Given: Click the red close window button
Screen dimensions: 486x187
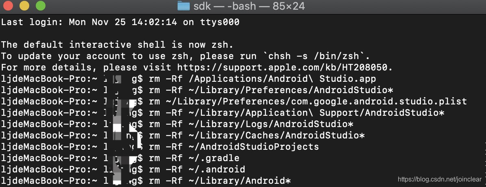Looking at the screenshot, I should [8, 6].
